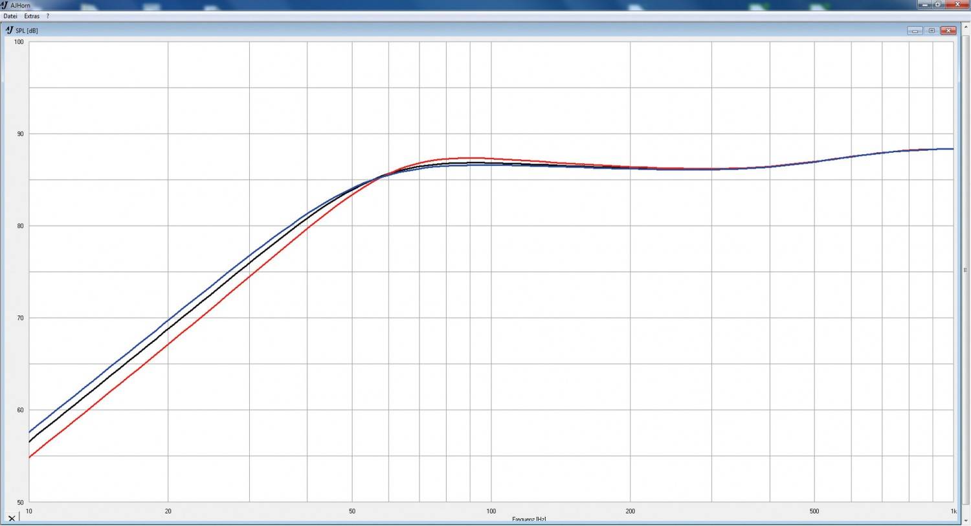Click the '90' label on the SPL axis
971x526 pixels.
coord(20,134)
